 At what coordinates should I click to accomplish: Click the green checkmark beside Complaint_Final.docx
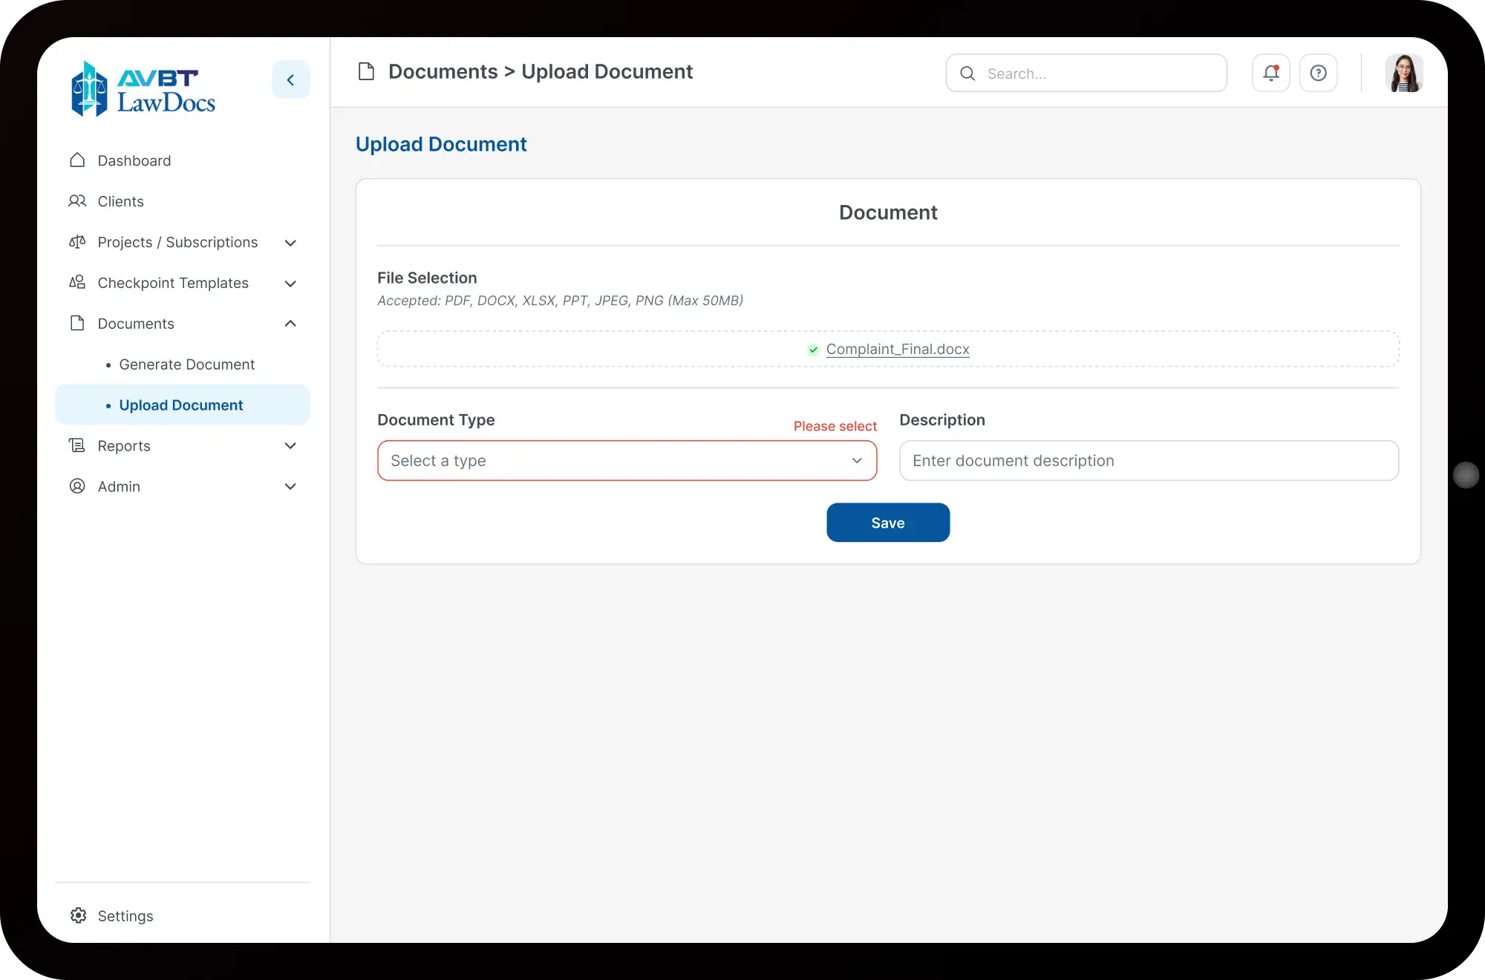813,350
